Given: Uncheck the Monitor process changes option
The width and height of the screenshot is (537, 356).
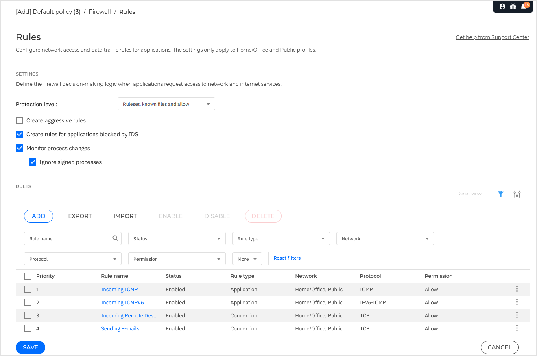Looking at the screenshot, I should (x=20, y=148).
